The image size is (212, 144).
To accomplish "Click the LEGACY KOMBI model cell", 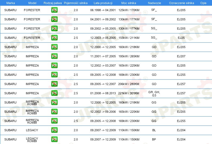I will click(x=32, y=140).
